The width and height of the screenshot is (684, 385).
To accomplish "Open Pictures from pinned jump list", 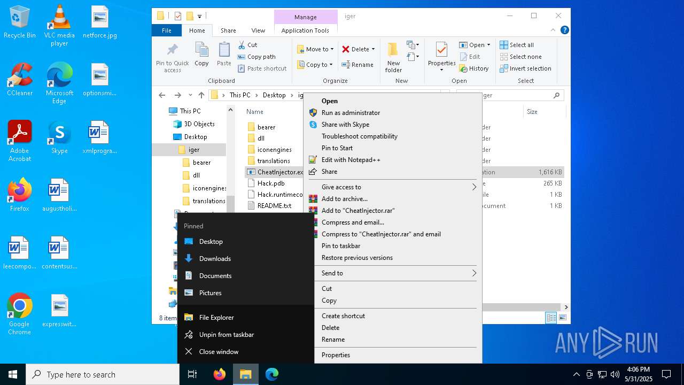I will tap(246, 292).
